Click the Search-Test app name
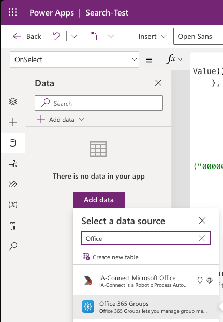Screen dimensions: 223x322 107,13
